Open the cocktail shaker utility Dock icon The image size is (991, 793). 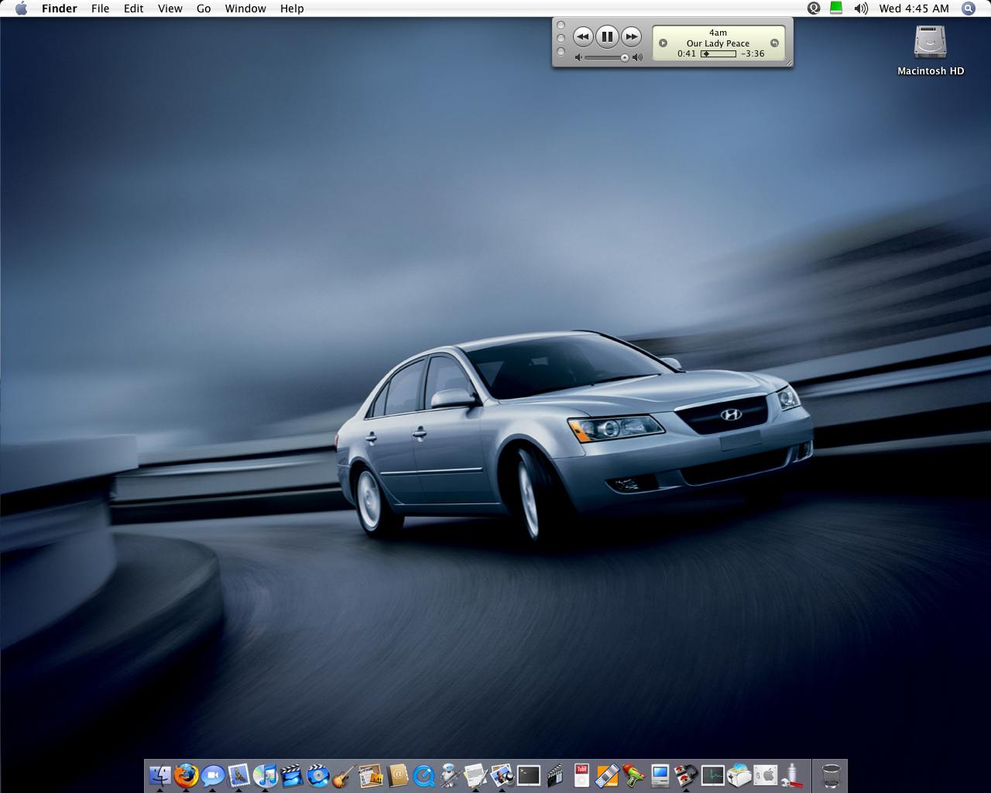[x=792, y=775]
